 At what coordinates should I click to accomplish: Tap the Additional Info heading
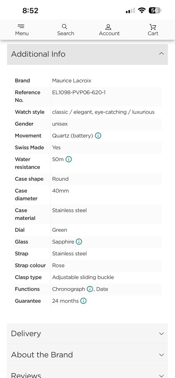pos(38,54)
